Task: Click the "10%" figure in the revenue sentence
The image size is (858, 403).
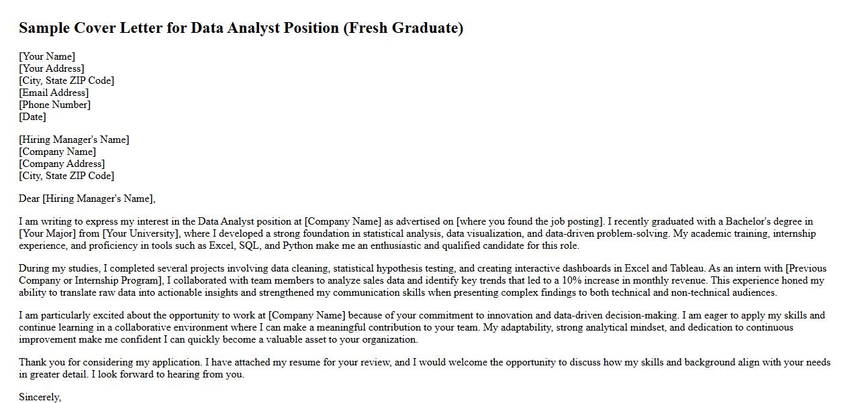Action: click(x=552, y=280)
